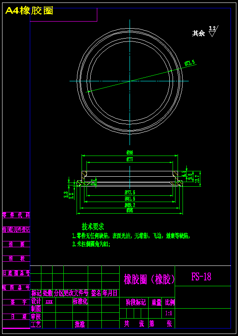Viewport: 238px width, 336px height.
Task: Click the FS-18 drawing number
Action: point(202,277)
